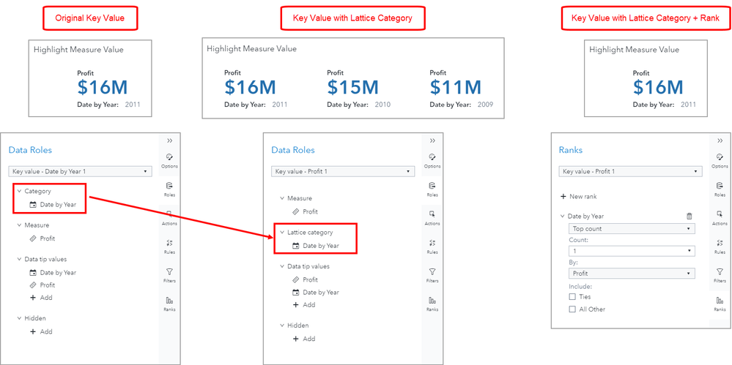Collapse the Hidden section in middle panel
The width and height of the screenshot is (732, 365).
click(x=282, y=326)
